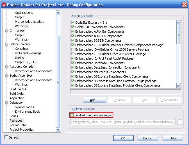
Task: Click the Project Options title bar app icon
Action: tap(4, 4)
